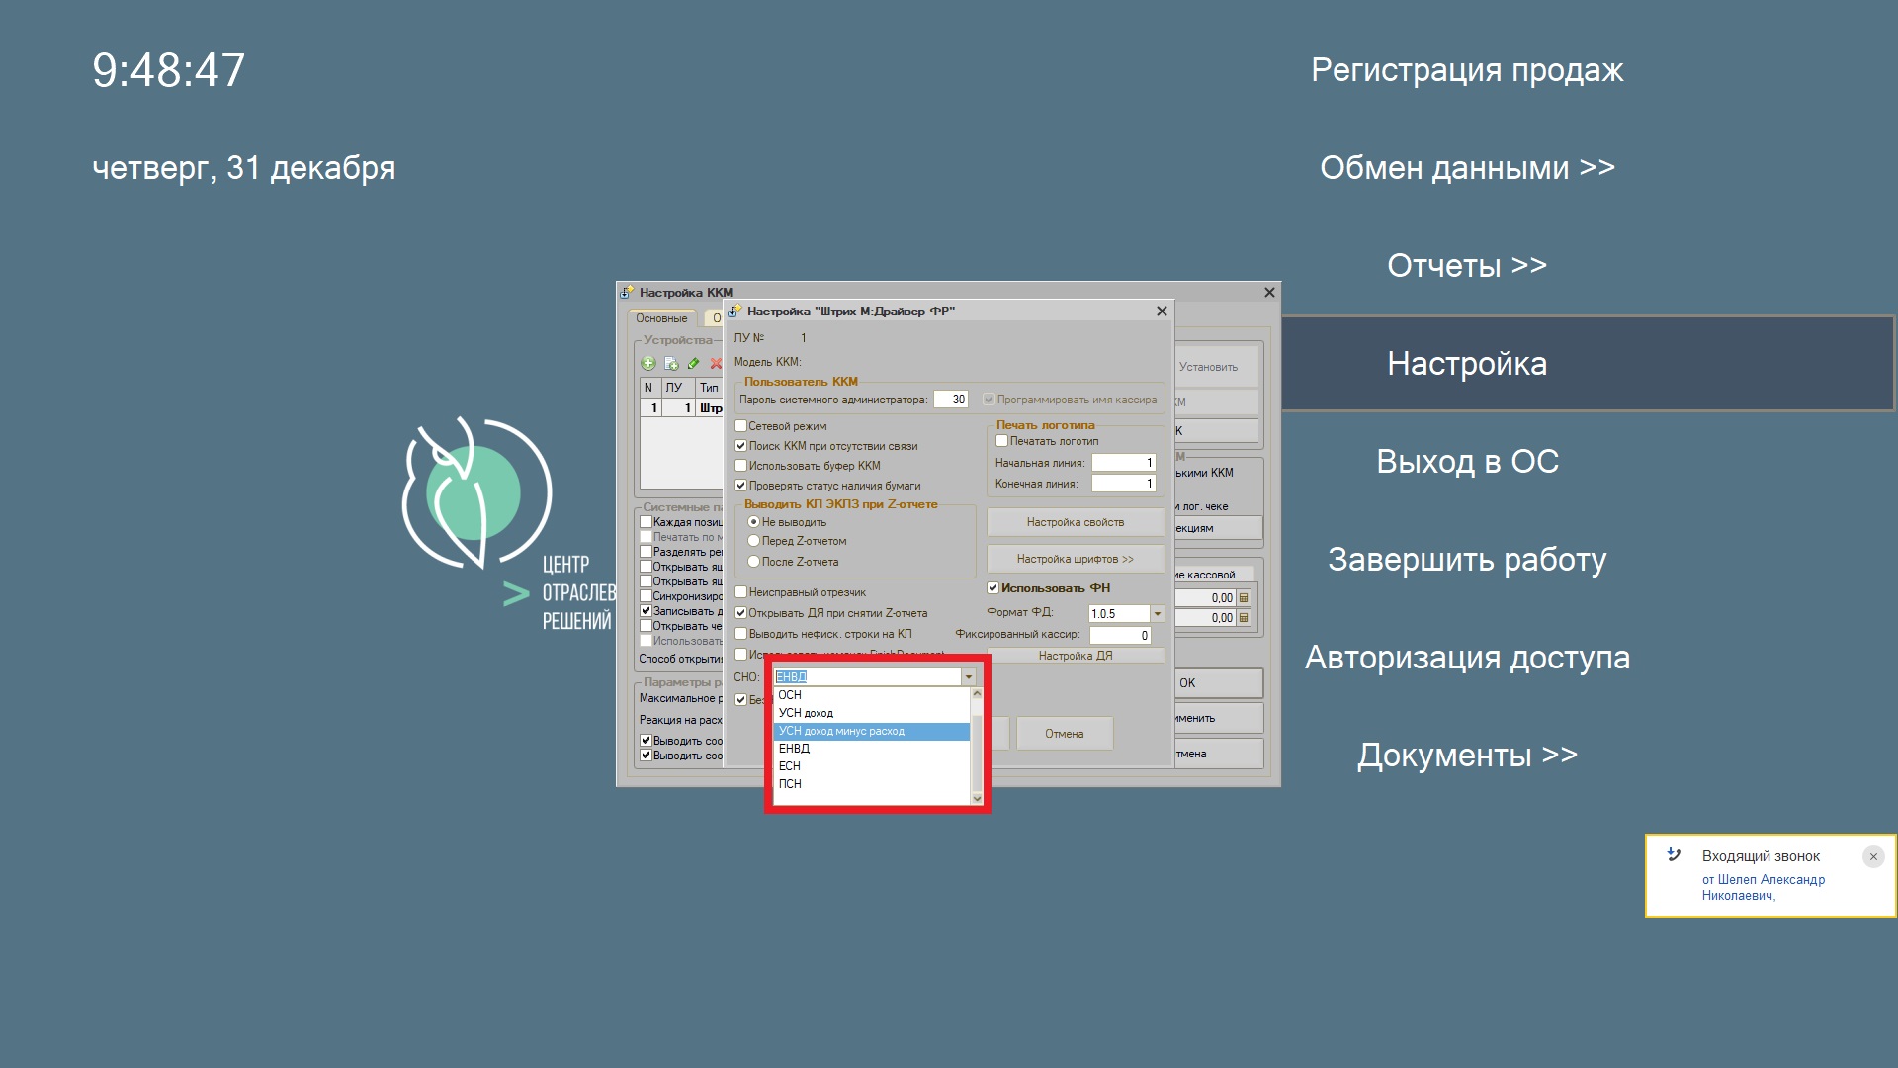This screenshot has height=1068, width=1898.
Task: Click Выход в ОС menu item
Action: [1467, 462]
